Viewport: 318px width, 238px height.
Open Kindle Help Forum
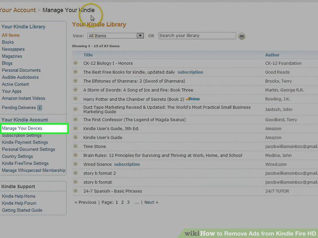click(19, 203)
